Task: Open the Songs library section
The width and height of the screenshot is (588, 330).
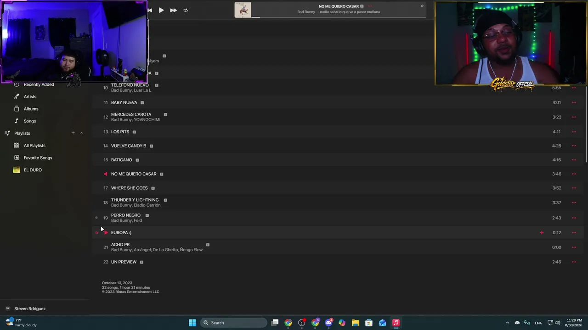Action: 30,121
